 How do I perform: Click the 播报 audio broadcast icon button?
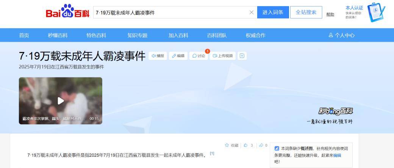158,56
